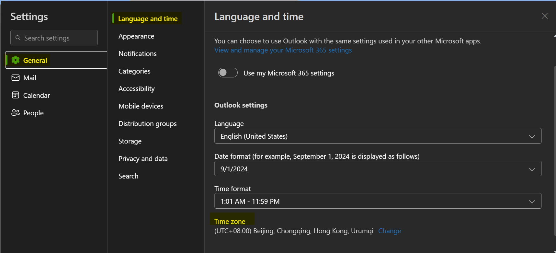
Task: Close the Settings dialog
Action: point(545,16)
